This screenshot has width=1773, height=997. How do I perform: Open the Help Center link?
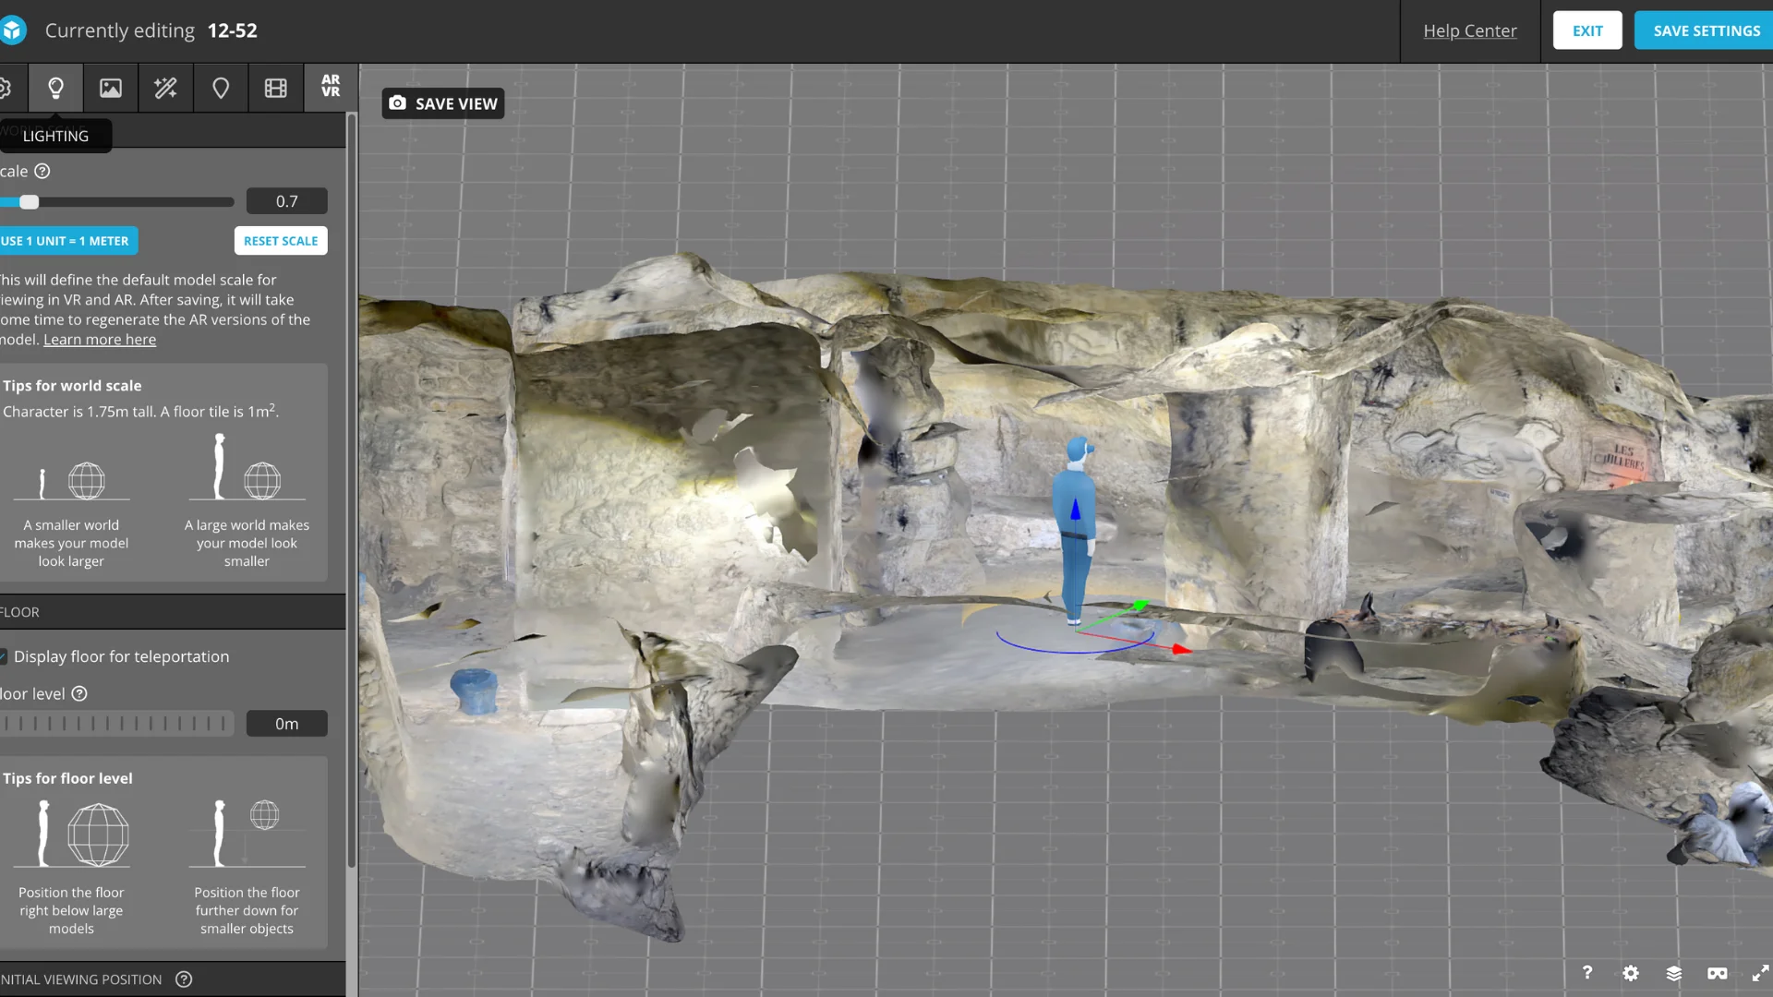click(x=1470, y=30)
